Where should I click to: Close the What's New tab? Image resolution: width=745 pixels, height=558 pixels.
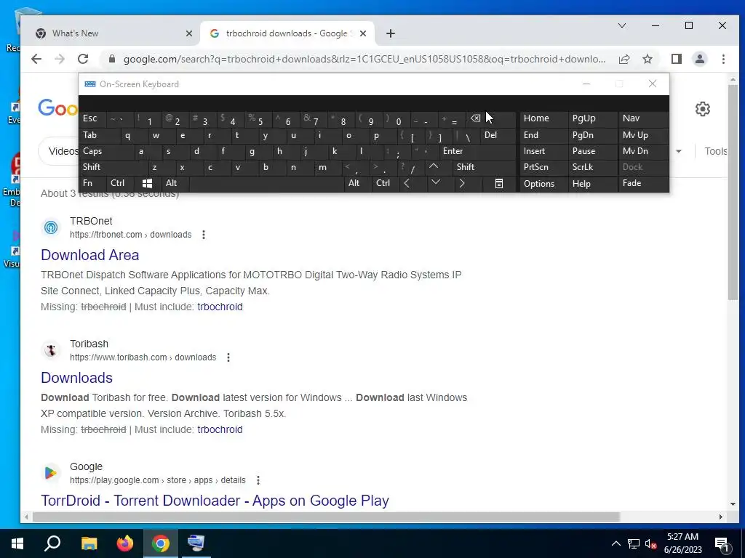188,33
